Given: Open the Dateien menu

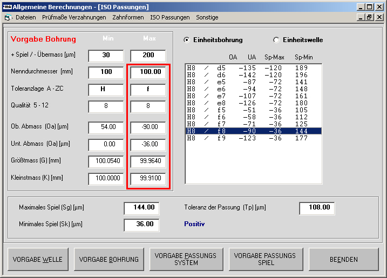Looking at the screenshot, I should (x=25, y=17).
